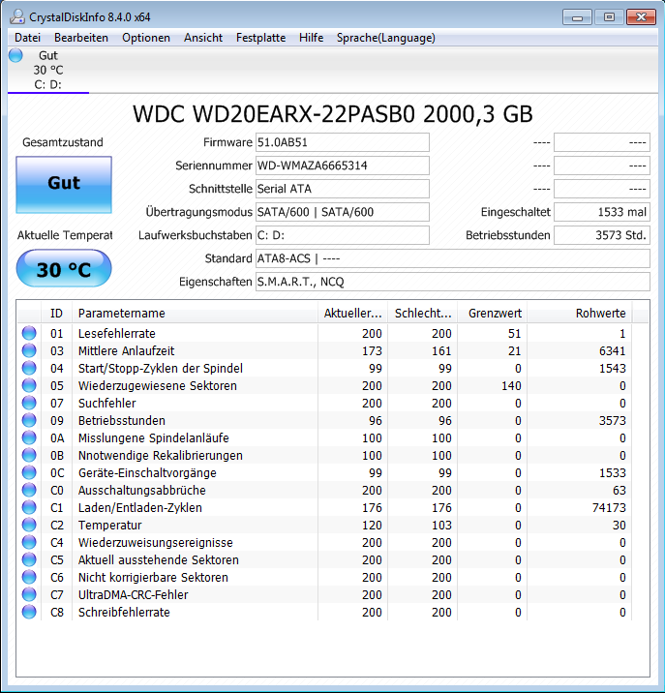
Task: Click the Schnittstelle field Serial ATA
Action: coord(343,189)
